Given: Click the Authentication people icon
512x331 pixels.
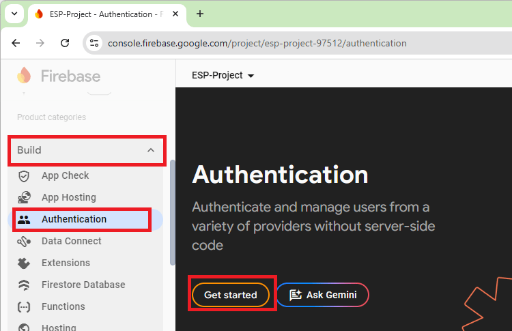Looking at the screenshot, I should [25, 219].
